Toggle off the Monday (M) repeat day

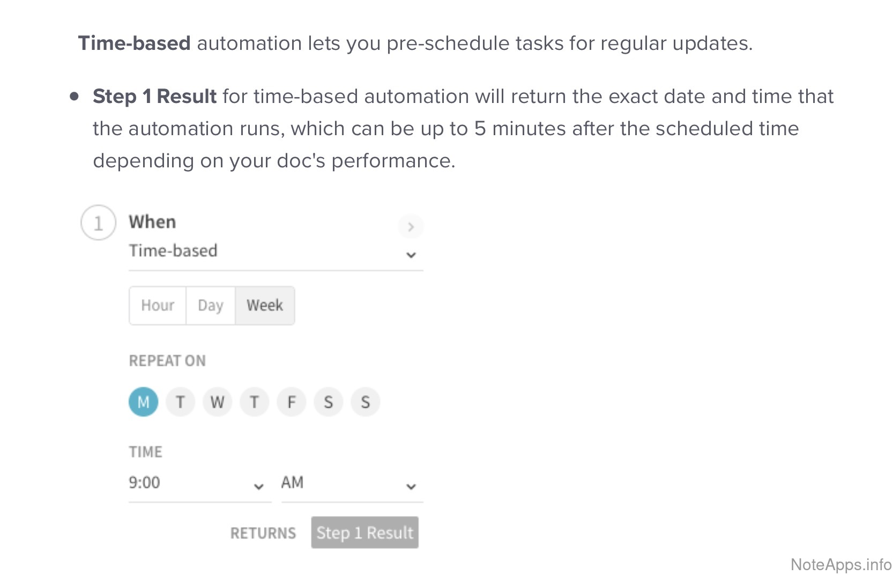coord(143,402)
